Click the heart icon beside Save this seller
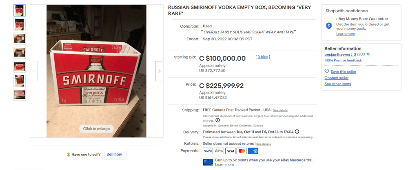The width and height of the screenshot is (417, 170). click(x=327, y=72)
